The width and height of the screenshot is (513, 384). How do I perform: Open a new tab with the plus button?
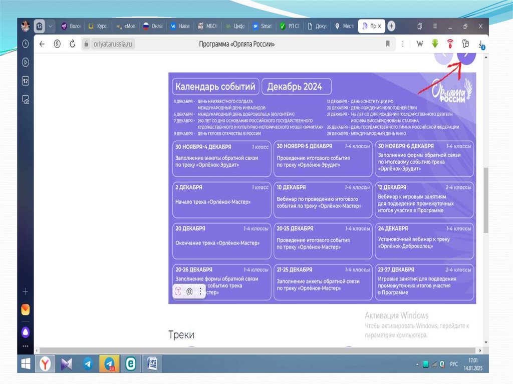(x=391, y=26)
